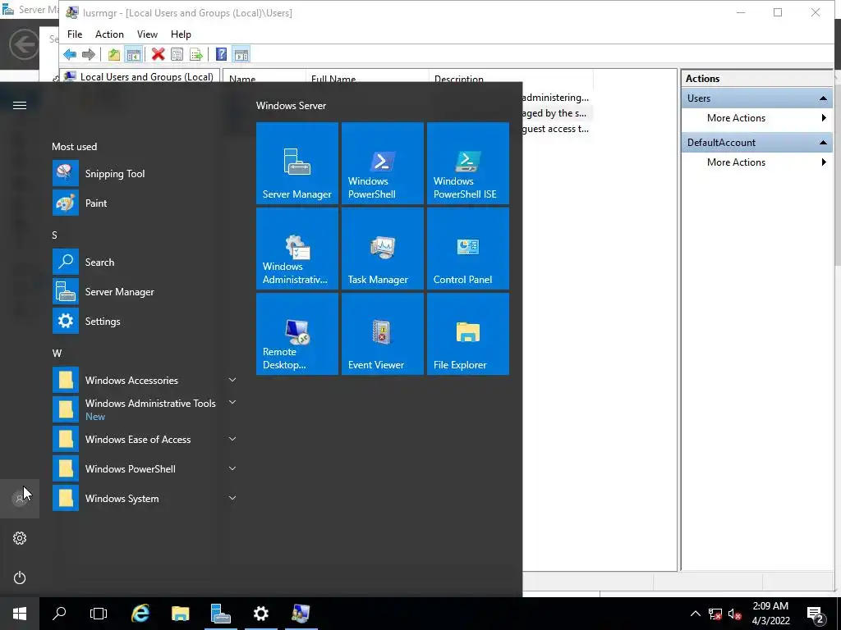This screenshot has height=630, width=841.
Task: Click the user account icon in Start
Action: click(20, 499)
